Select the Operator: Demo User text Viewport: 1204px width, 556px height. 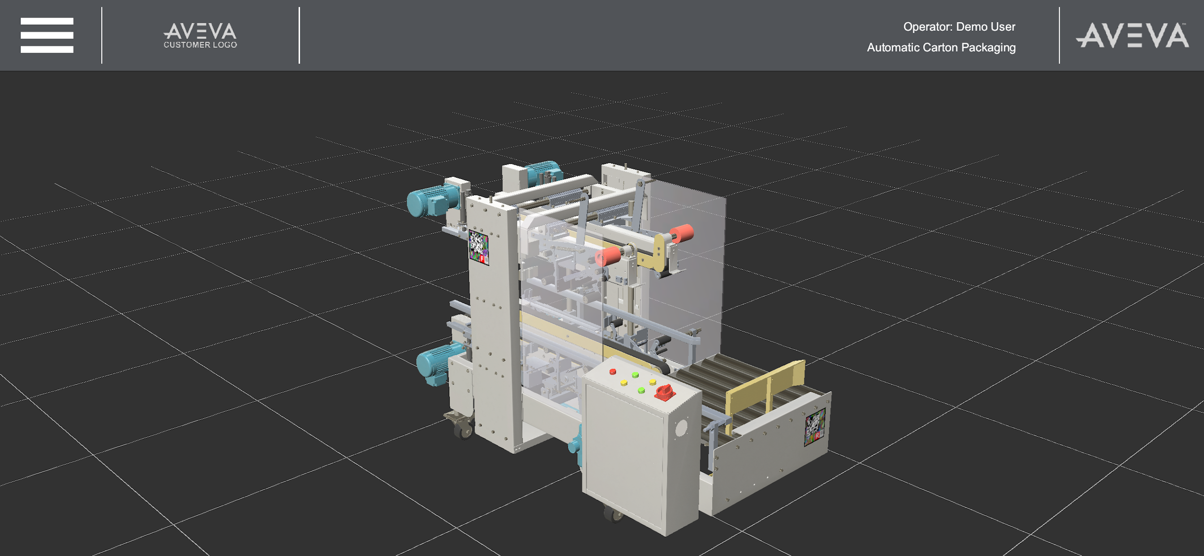click(x=959, y=26)
